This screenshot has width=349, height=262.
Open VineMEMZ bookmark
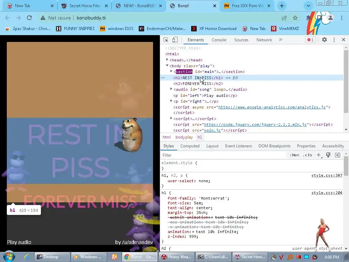pos(285,29)
